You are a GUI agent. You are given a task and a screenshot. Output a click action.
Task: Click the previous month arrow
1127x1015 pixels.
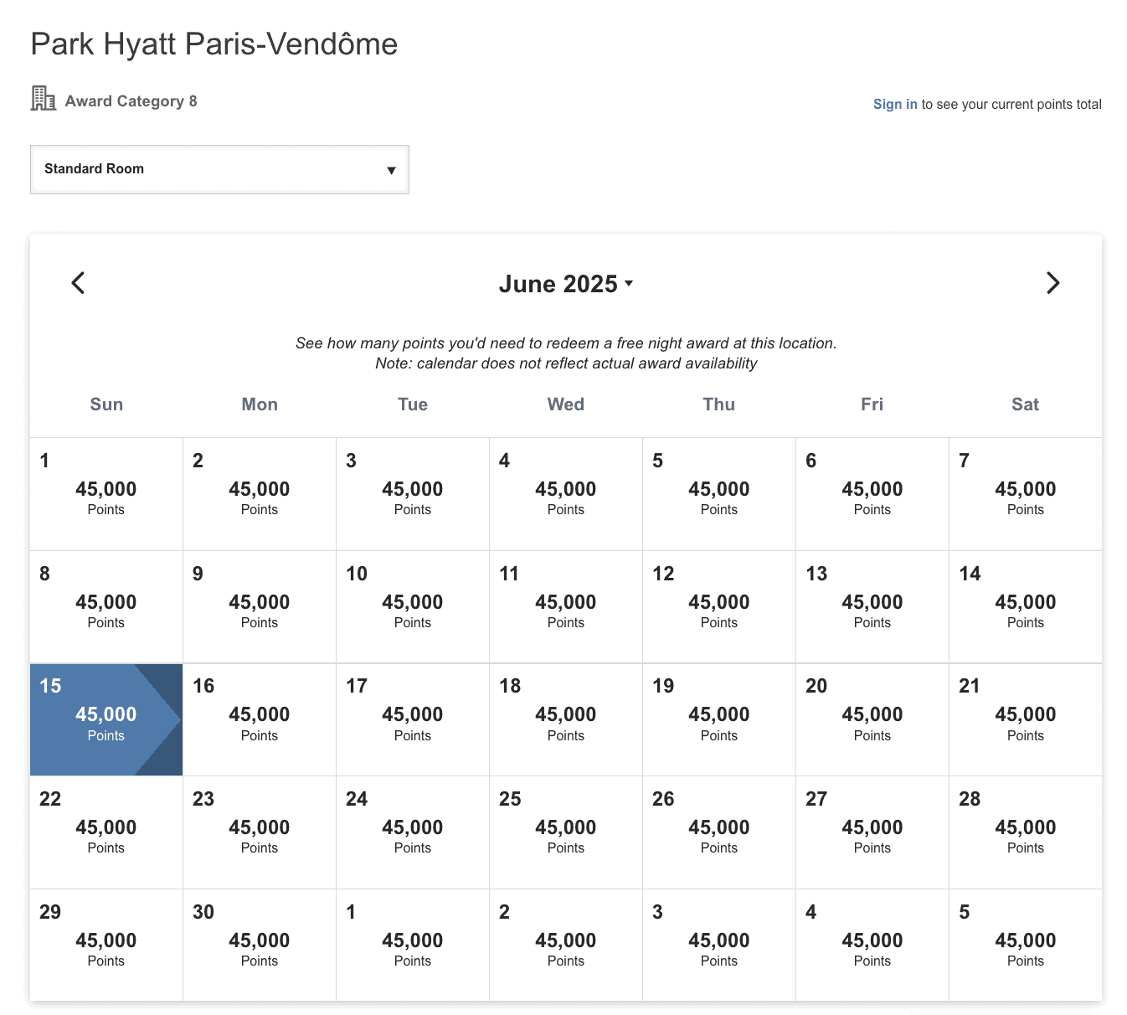pos(78,283)
